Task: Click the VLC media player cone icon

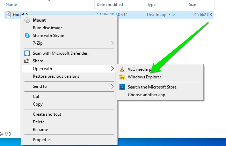Action: tap(122, 69)
